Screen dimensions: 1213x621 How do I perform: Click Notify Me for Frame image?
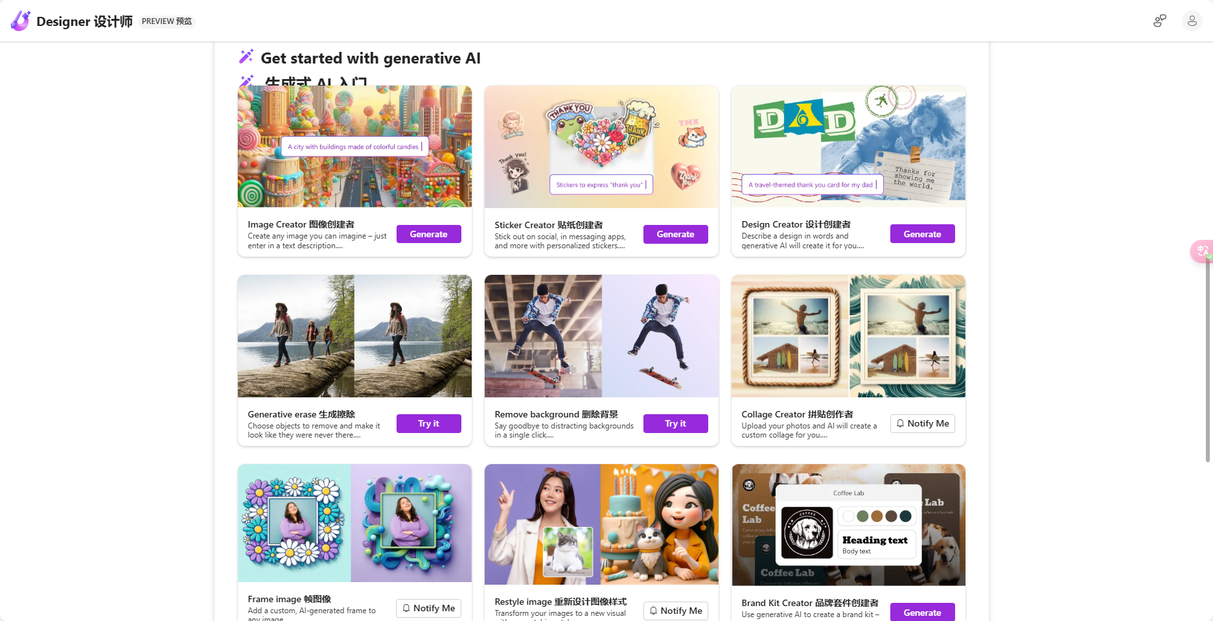428,608
